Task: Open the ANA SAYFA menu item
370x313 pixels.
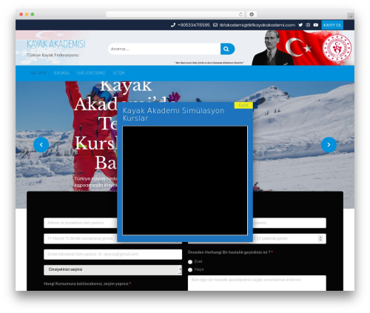Action: pos(38,73)
